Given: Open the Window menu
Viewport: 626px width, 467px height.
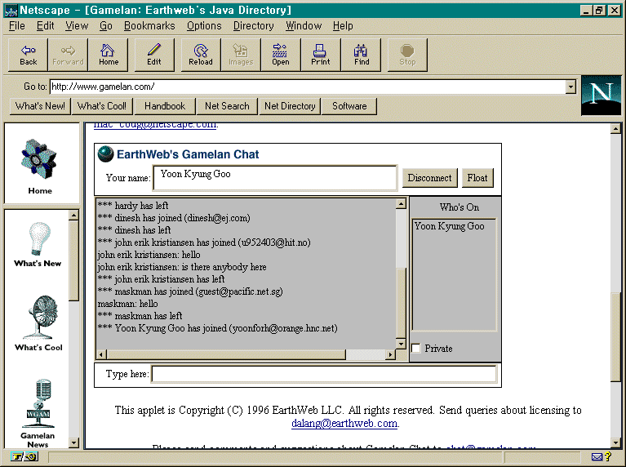Looking at the screenshot, I should coord(304,26).
